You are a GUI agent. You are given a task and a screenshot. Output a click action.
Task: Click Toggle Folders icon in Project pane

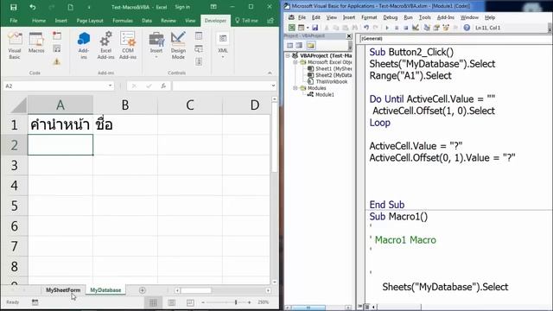(x=311, y=45)
